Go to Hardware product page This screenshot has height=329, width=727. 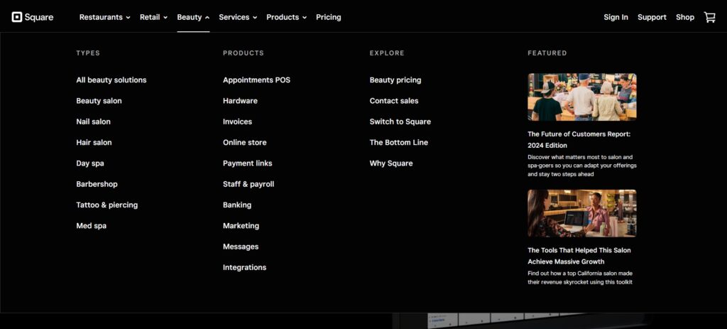tap(240, 101)
